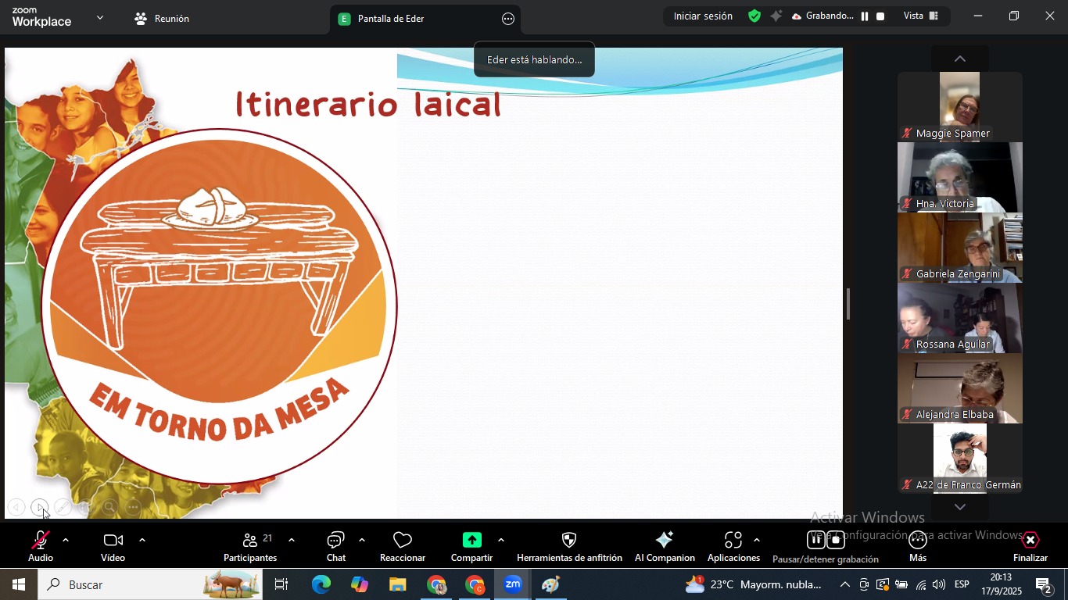Open the Reaccionar reactions menu
The image size is (1068, 600).
(403, 546)
